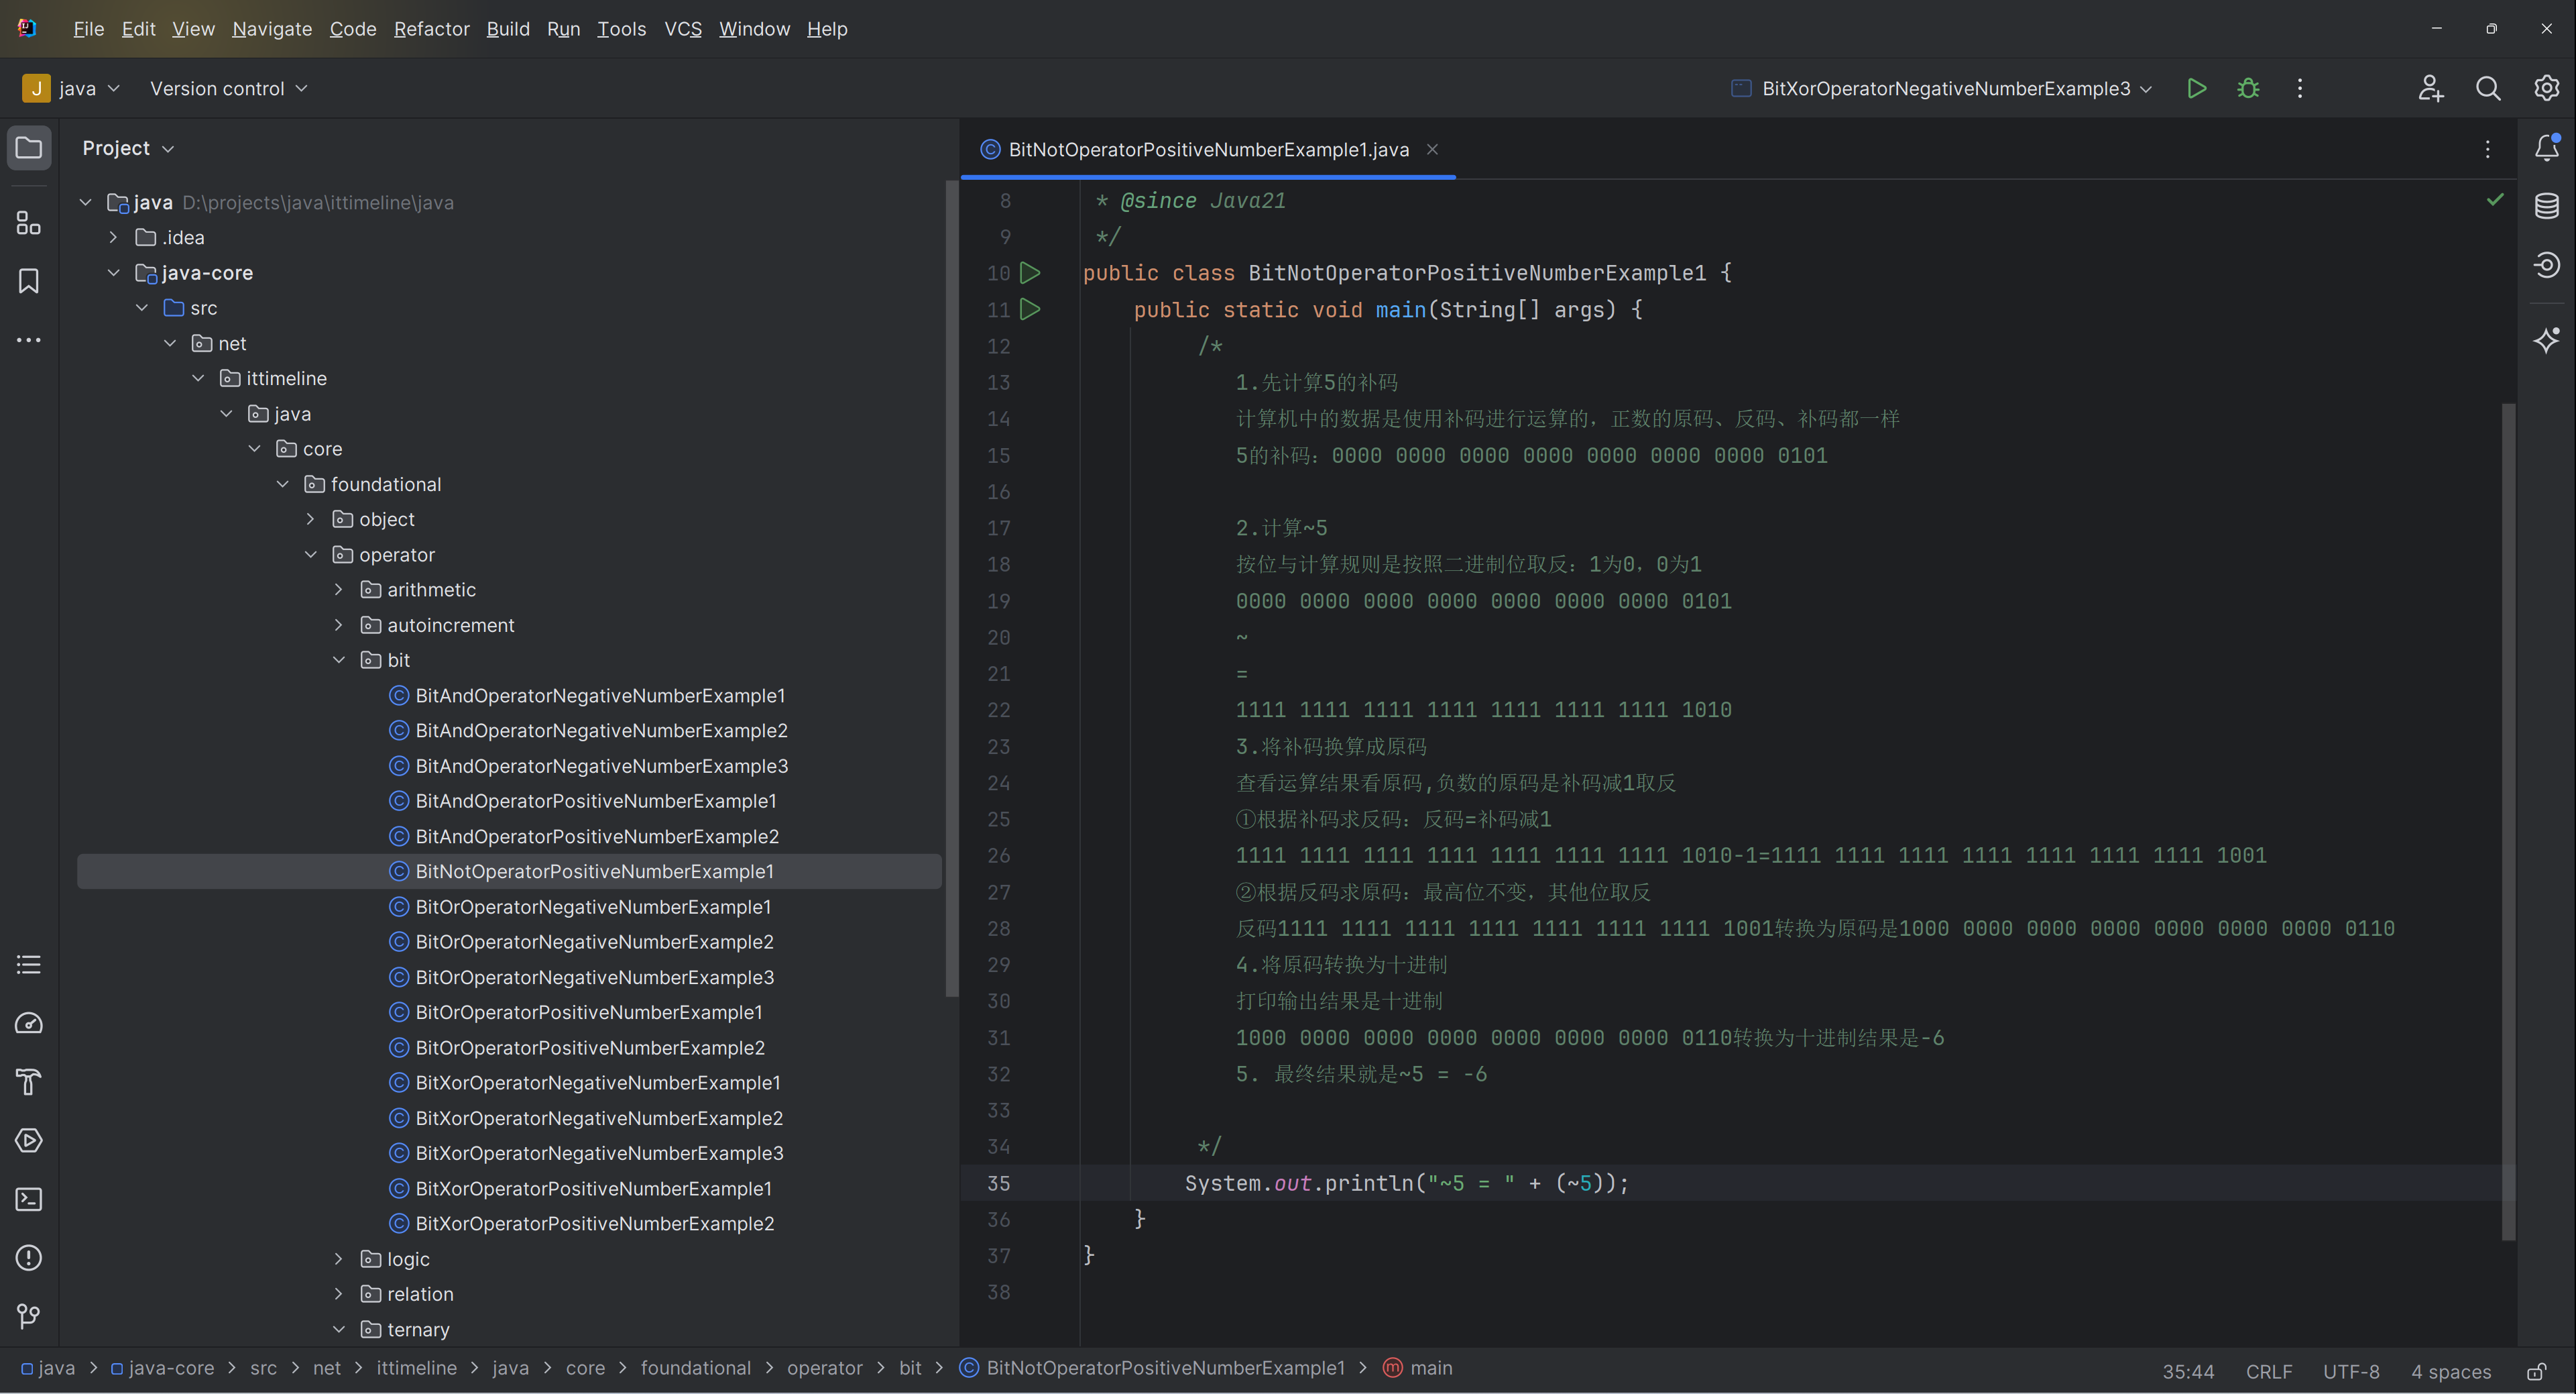2576x1394 pixels.
Task: Open the Build menu
Action: [x=508, y=29]
